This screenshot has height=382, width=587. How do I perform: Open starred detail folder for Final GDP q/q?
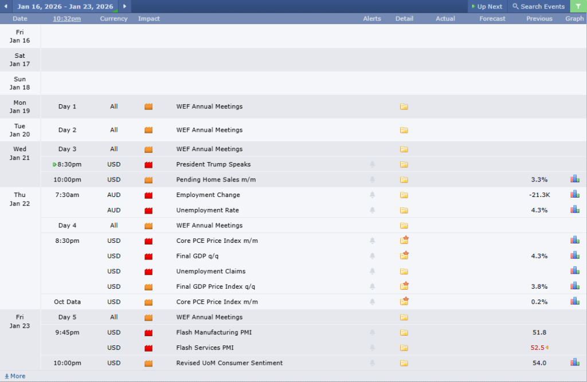(x=404, y=255)
